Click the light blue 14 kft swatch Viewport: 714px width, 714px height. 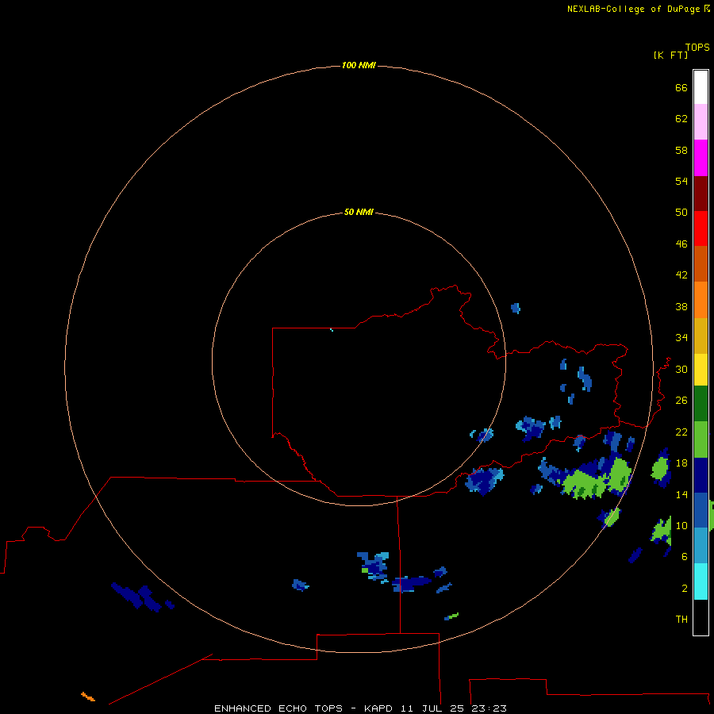[701, 545]
